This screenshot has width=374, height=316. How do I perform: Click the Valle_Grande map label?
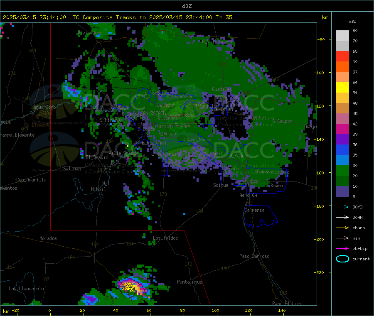pos(123,153)
